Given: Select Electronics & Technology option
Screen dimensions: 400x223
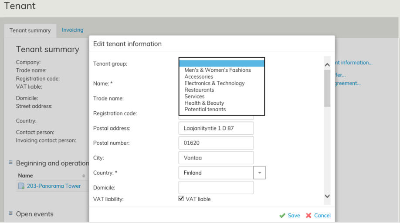Looking at the screenshot, I should (214, 83).
